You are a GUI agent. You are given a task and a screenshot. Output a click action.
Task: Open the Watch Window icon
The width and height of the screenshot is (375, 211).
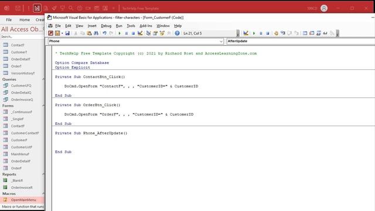pos(319,33)
